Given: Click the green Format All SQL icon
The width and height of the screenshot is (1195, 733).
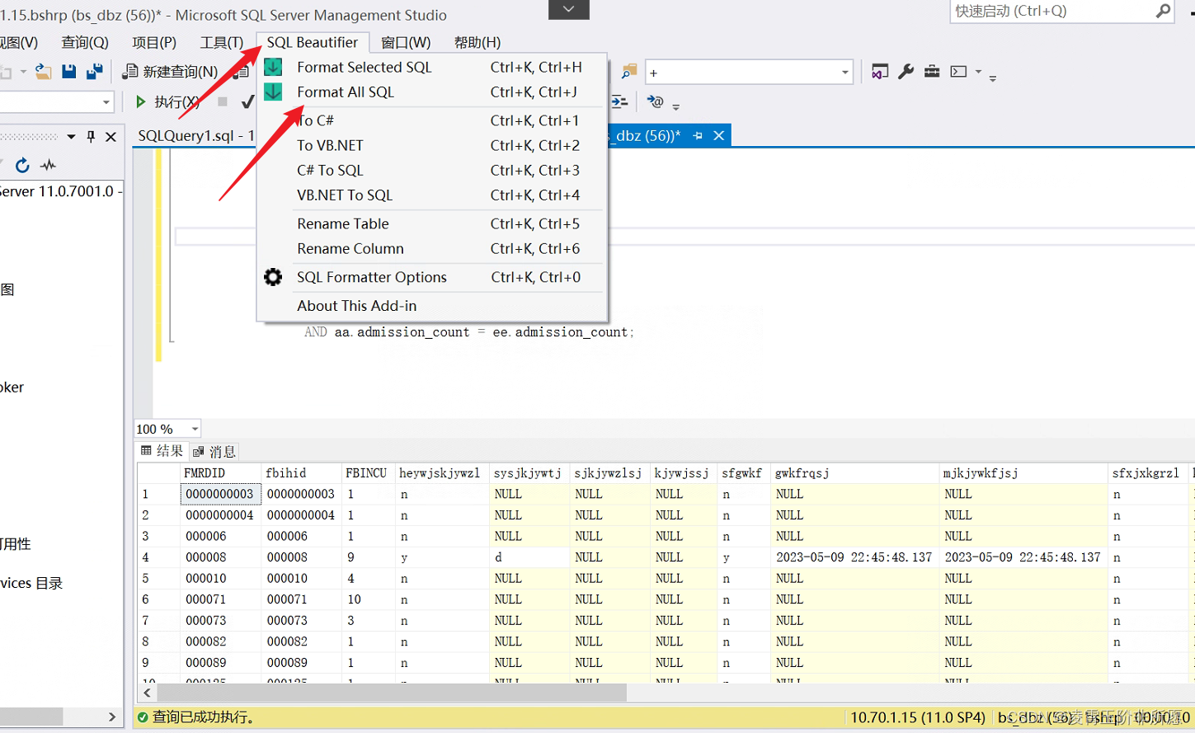Looking at the screenshot, I should coord(273,92).
